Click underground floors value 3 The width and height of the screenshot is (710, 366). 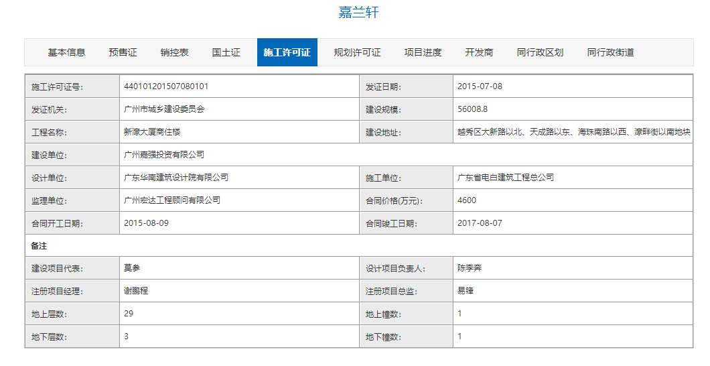pyautogui.click(x=127, y=336)
